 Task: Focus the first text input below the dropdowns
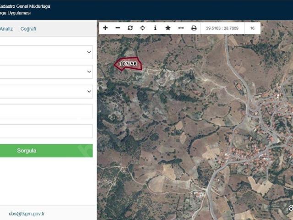click(46, 111)
